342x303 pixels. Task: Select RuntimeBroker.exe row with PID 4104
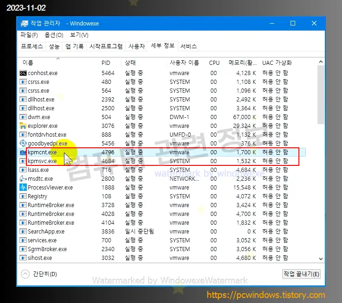[x=161, y=222]
